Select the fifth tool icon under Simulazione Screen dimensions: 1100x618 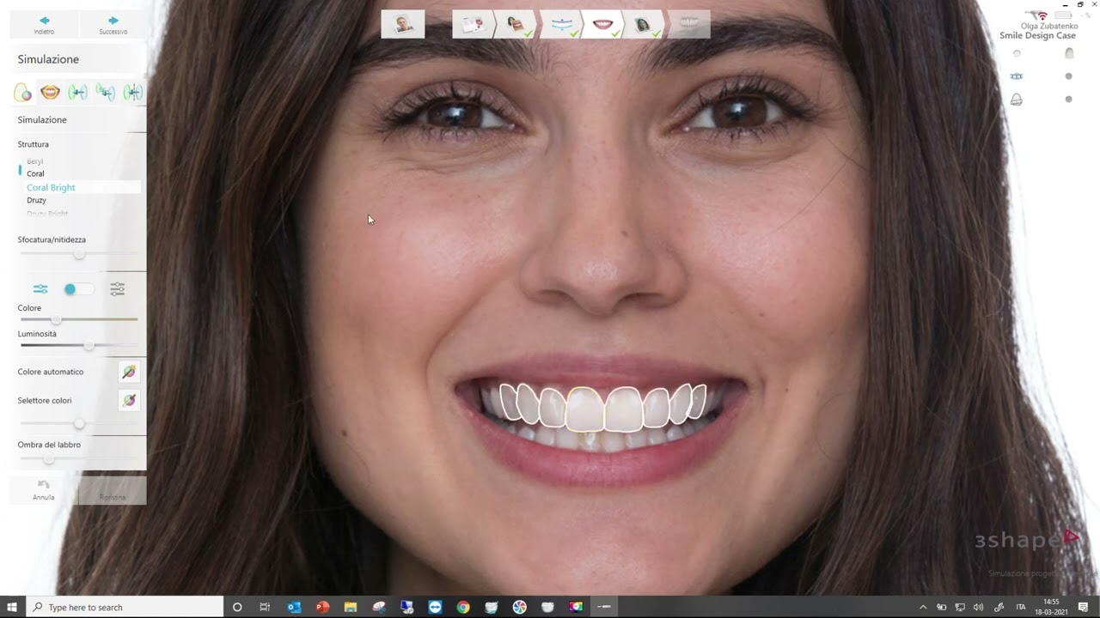132,92
